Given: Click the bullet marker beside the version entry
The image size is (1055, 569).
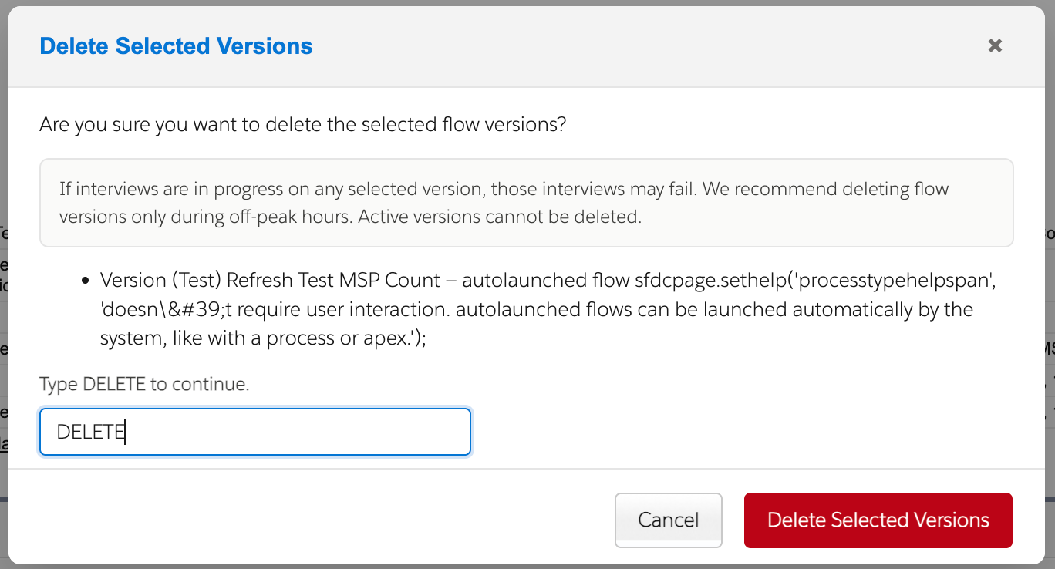Looking at the screenshot, I should pyautogui.click(x=86, y=280).
